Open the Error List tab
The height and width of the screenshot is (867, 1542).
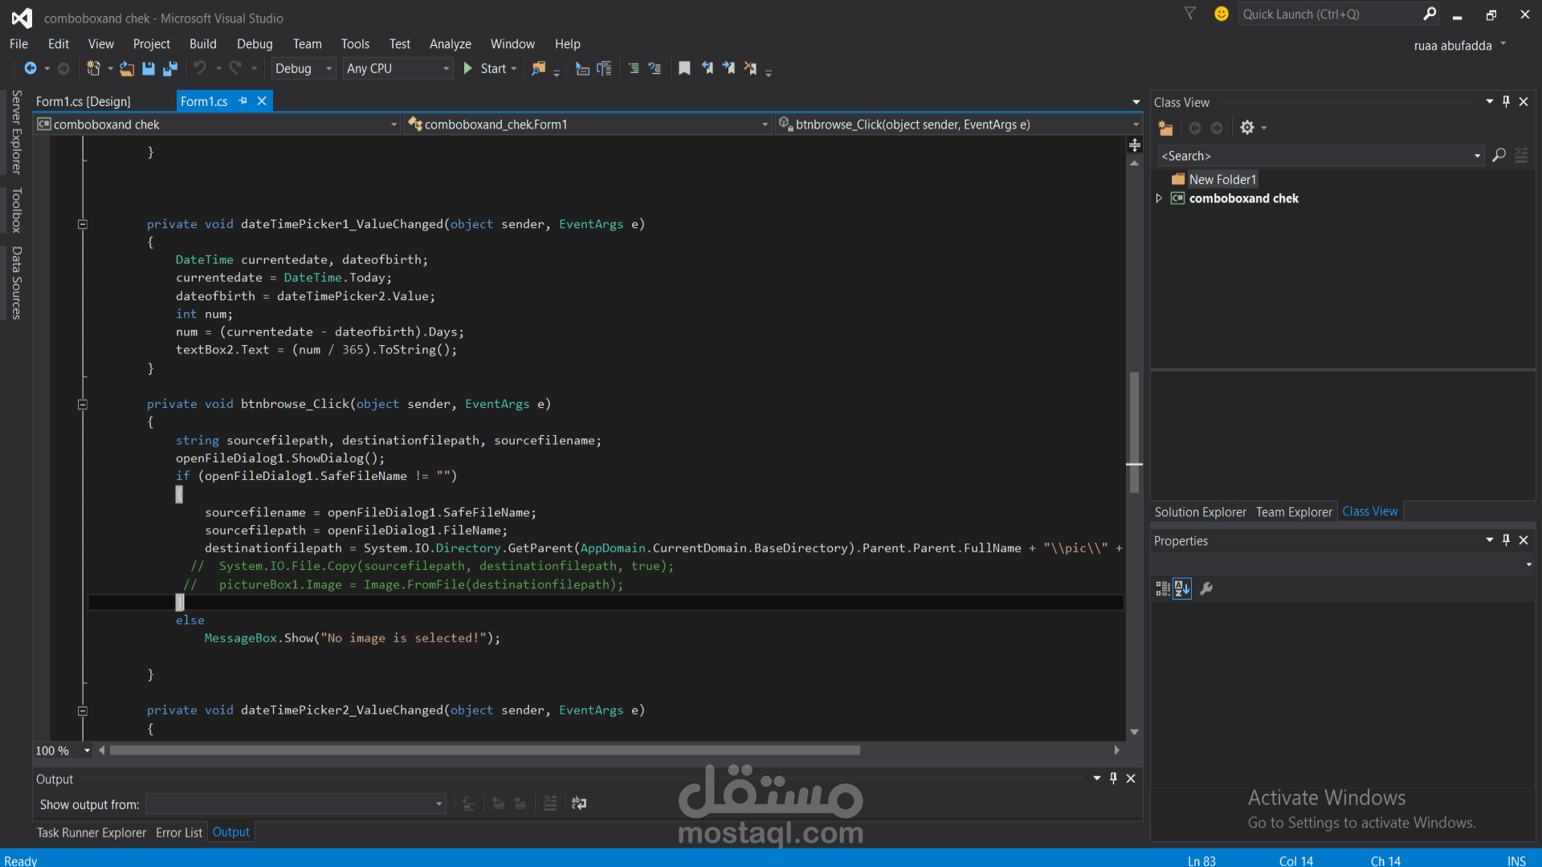pos(178,832)
